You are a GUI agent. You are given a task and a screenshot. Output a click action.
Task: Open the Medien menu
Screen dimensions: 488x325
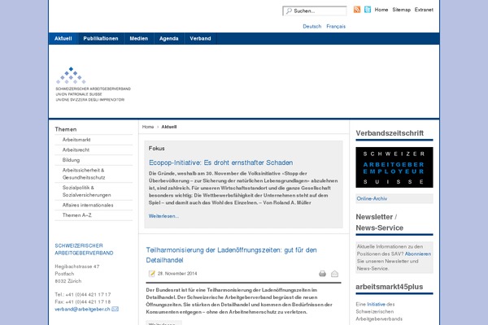(x=139, y=38)
